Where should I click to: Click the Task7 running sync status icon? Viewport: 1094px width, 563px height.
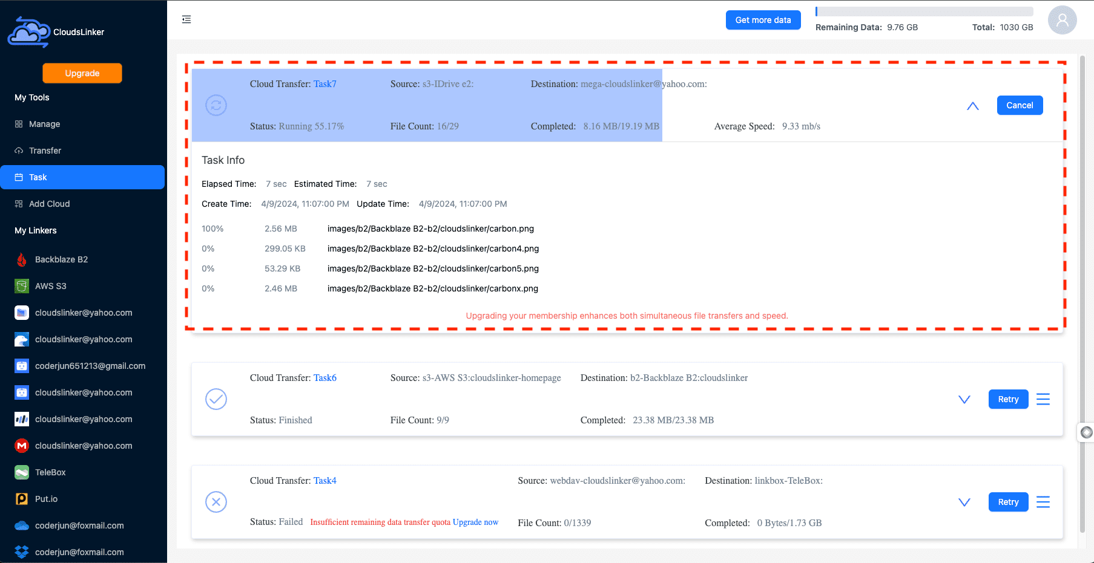216,105
